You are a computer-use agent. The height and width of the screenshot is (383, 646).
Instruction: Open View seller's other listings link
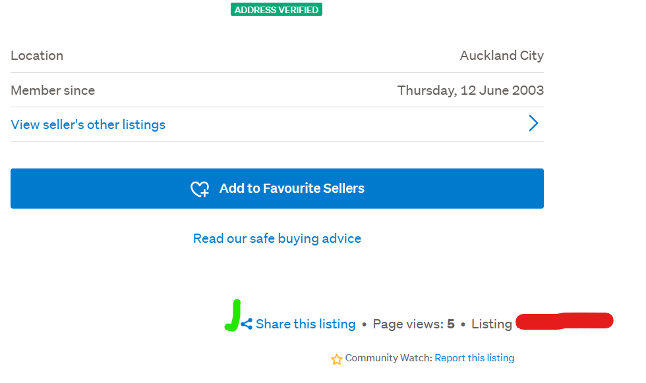[88, 124]
